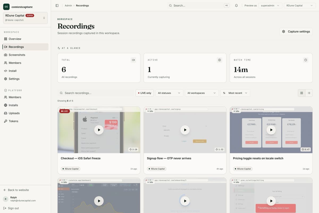Click RDune Capital tag on Signup card
This screenshot has height=213, width=319.
157,169
